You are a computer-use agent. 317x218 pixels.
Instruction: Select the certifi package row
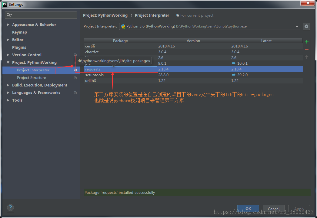pyautogui.click(x=193, y=46)
